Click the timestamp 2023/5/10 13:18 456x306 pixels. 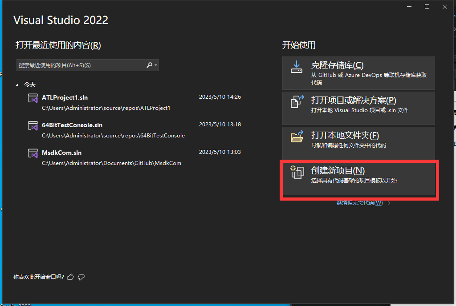[220, 125]
